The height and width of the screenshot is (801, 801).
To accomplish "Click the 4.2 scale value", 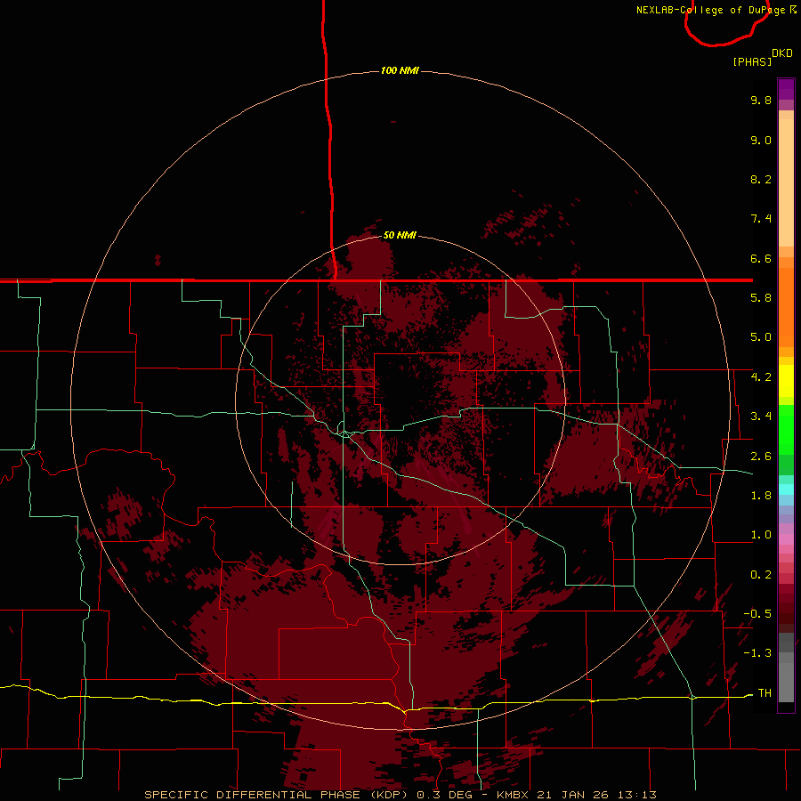I will click(761, 377).
